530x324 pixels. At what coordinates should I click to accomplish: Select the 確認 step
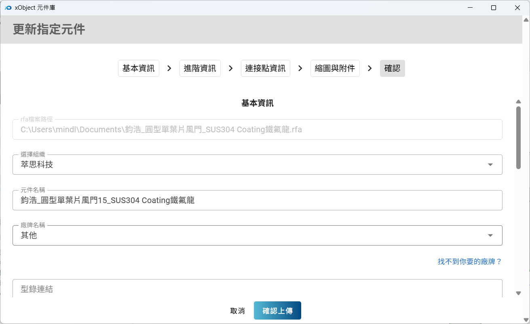point(392,68)
